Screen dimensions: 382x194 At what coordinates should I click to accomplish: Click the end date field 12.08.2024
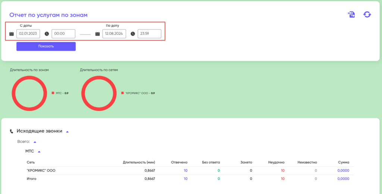click(114, 34)
